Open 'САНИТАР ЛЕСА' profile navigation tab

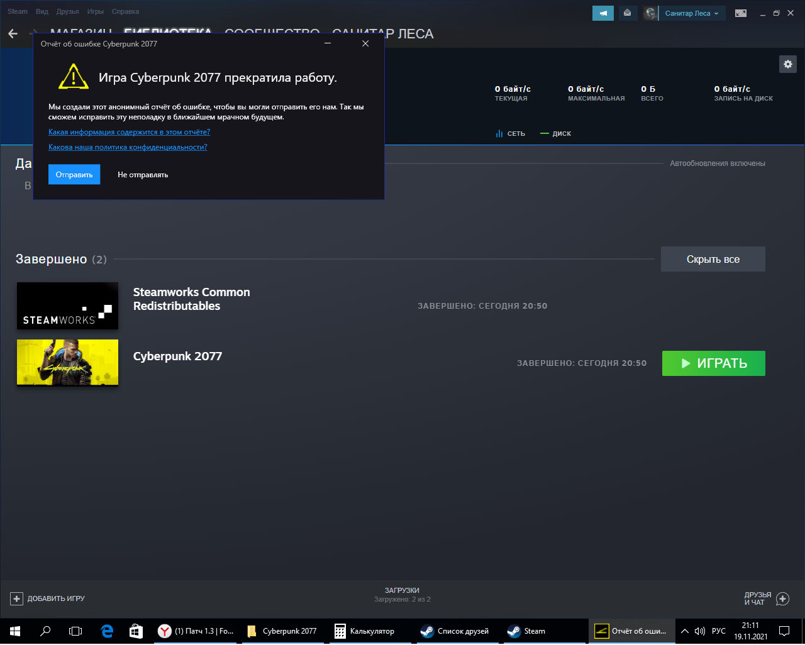(382, 34)
